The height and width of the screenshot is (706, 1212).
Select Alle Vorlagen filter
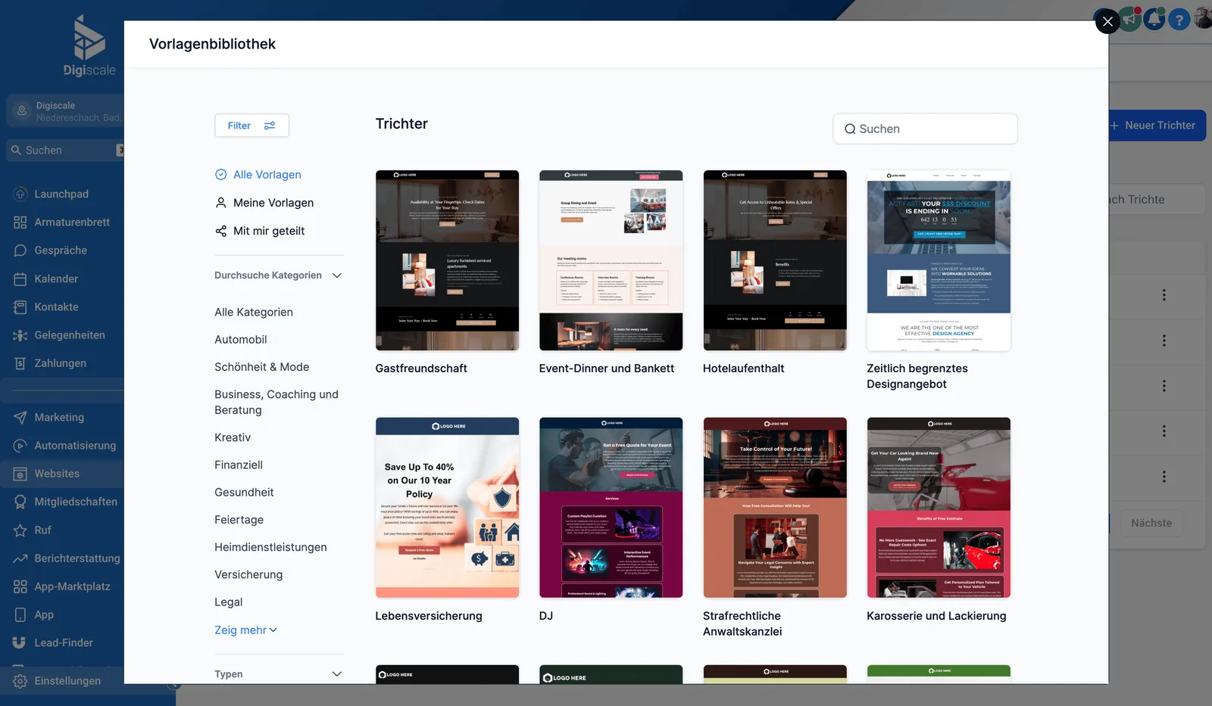[x=258, y=175]
